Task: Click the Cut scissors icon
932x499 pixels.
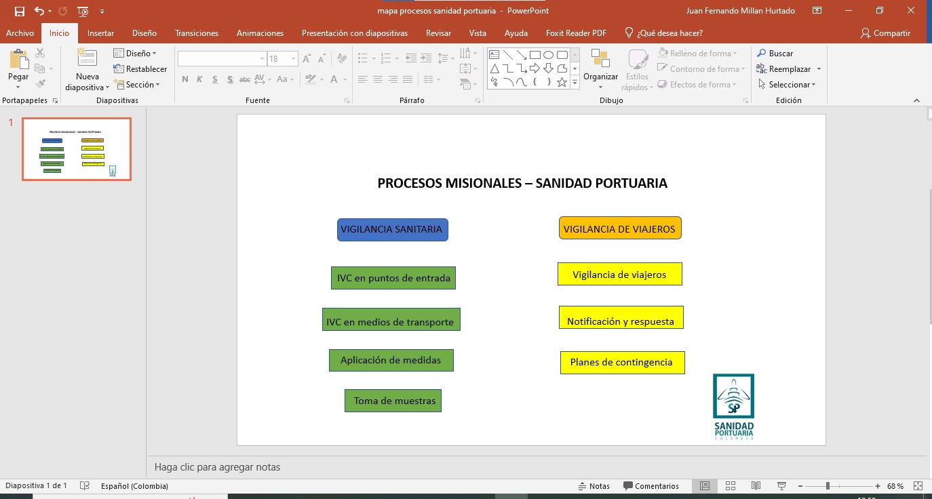Action: (x=40, y=54)
